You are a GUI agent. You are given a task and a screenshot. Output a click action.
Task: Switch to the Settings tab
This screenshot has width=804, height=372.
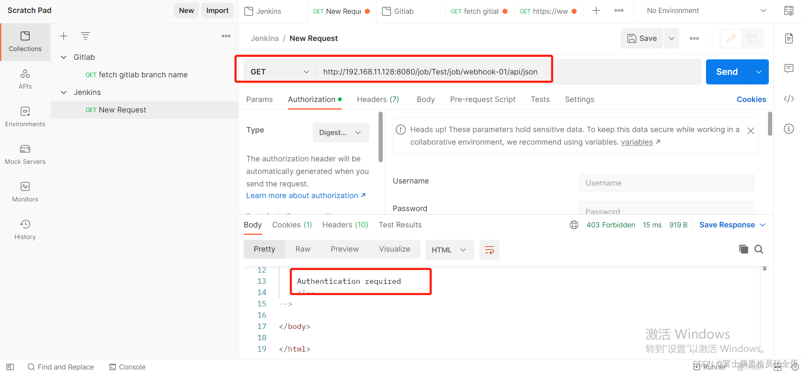(x=580, y=99)
